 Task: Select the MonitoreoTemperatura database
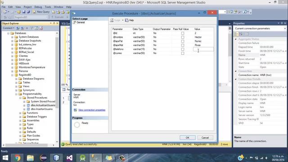[32, 67]
